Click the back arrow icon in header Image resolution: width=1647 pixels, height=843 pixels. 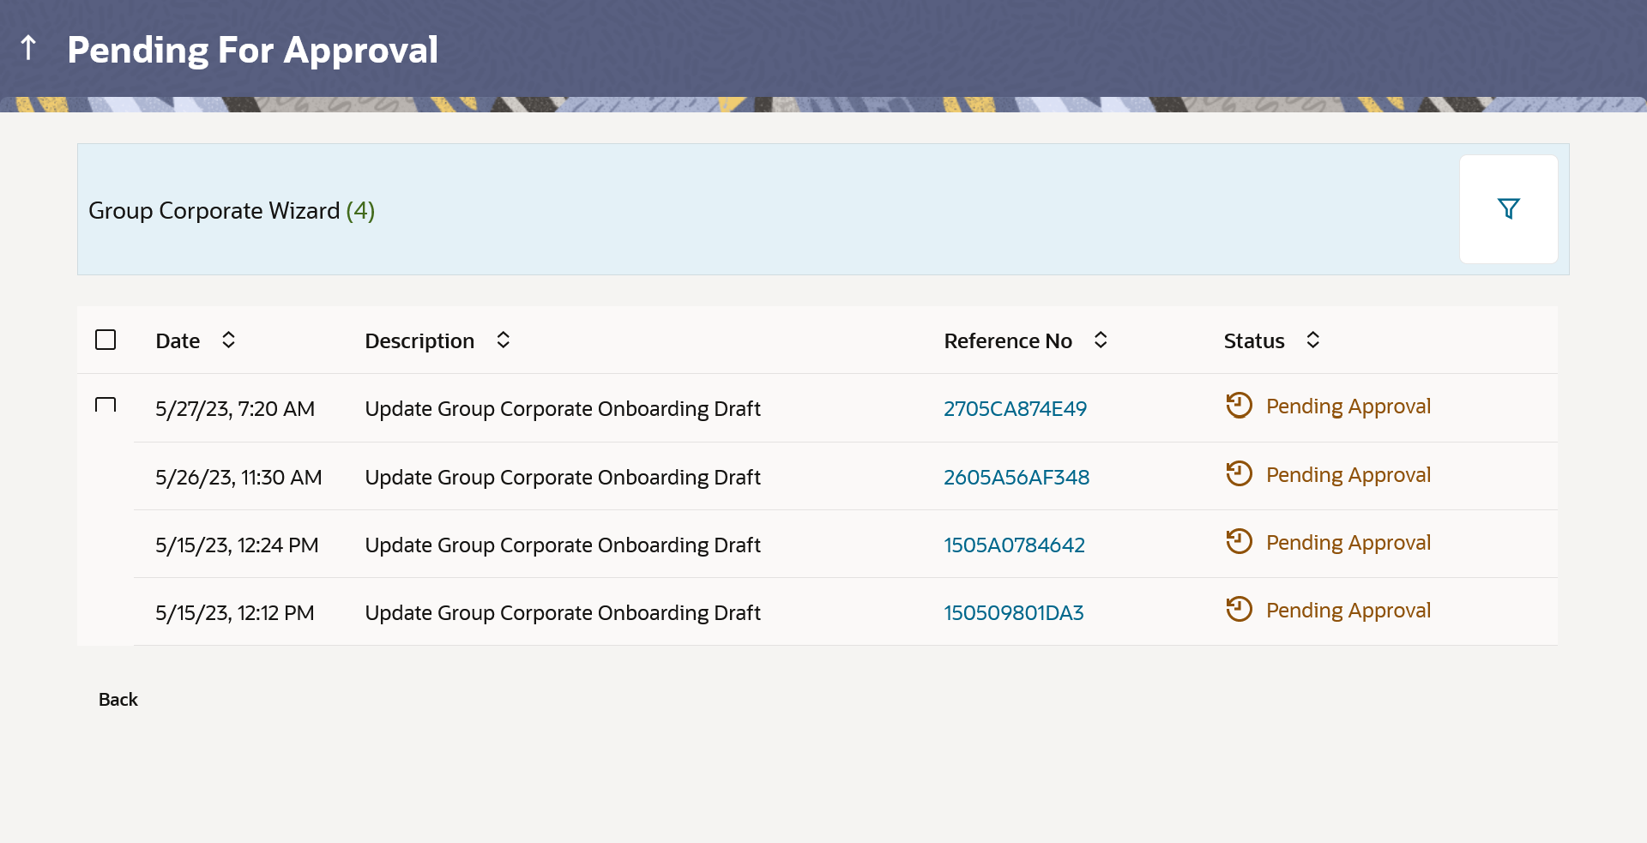(x=28, y=48)
